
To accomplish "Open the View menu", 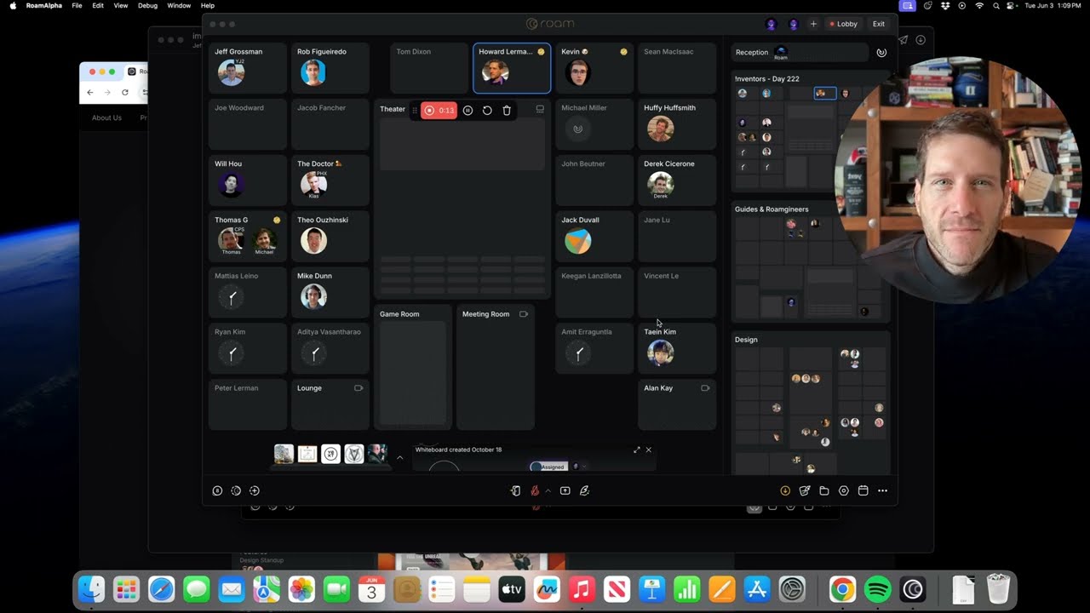I will (121, 5).
